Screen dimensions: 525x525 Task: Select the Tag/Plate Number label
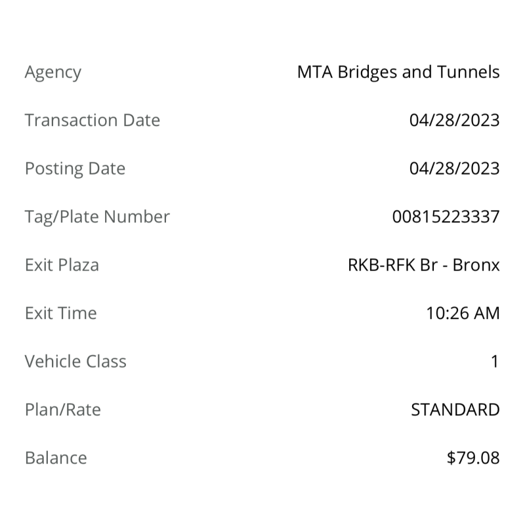[97, 217]
